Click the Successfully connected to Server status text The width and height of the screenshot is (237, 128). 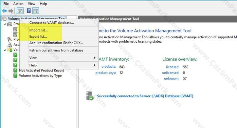click(x=145, y=96)
